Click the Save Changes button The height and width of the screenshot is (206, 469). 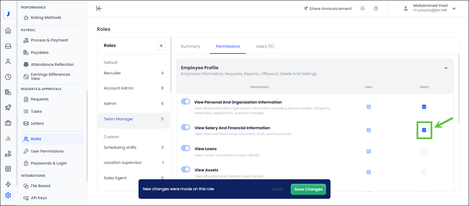[308, 189]
